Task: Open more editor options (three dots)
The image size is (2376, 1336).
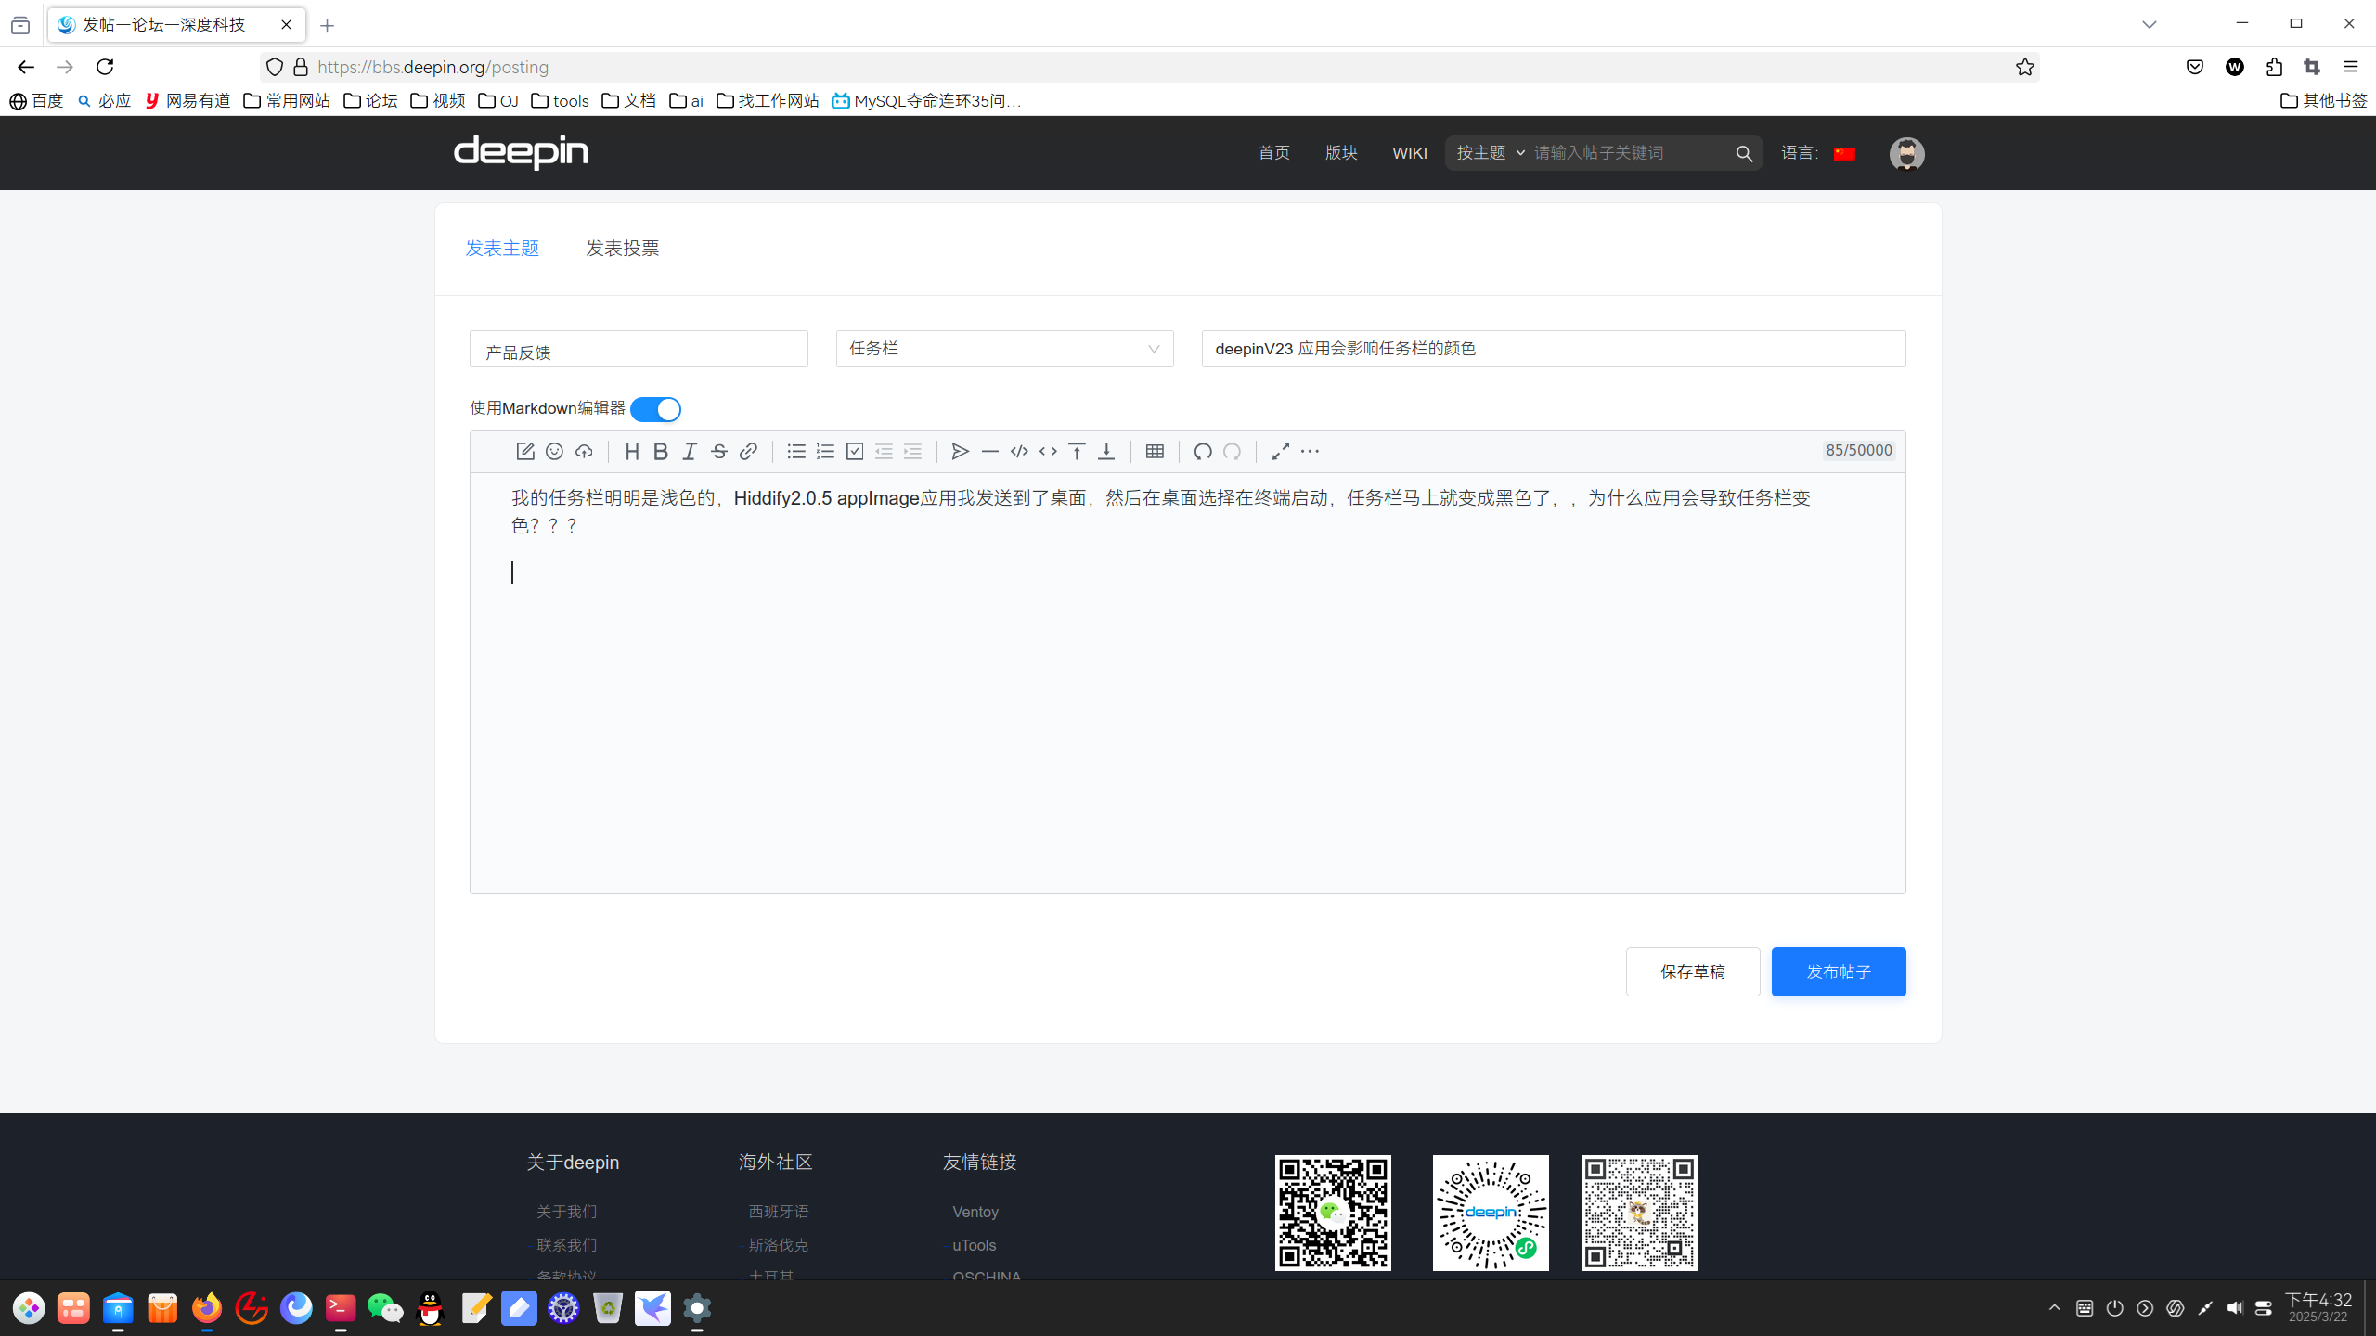Action: [x=1310, y=451]
